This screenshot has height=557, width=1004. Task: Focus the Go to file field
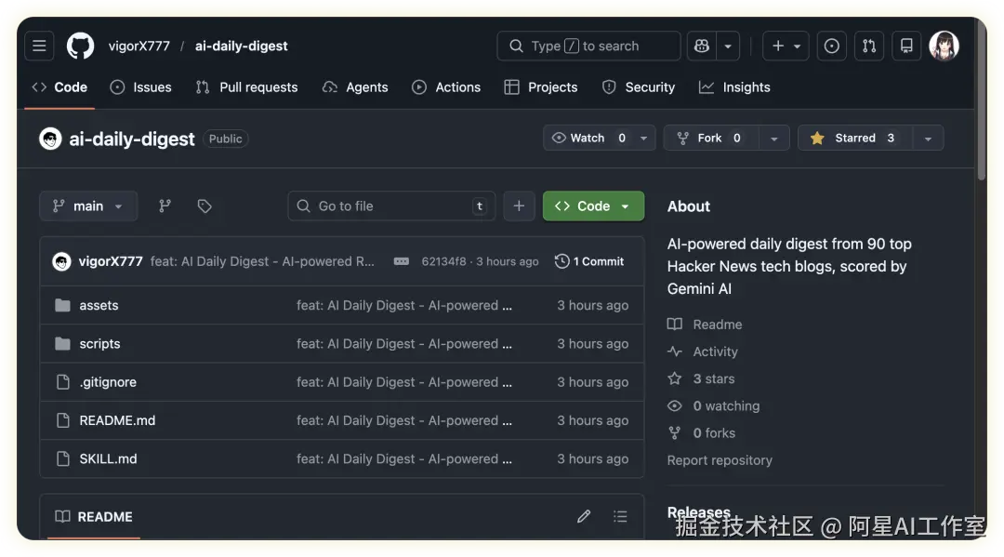pos(391,206)
